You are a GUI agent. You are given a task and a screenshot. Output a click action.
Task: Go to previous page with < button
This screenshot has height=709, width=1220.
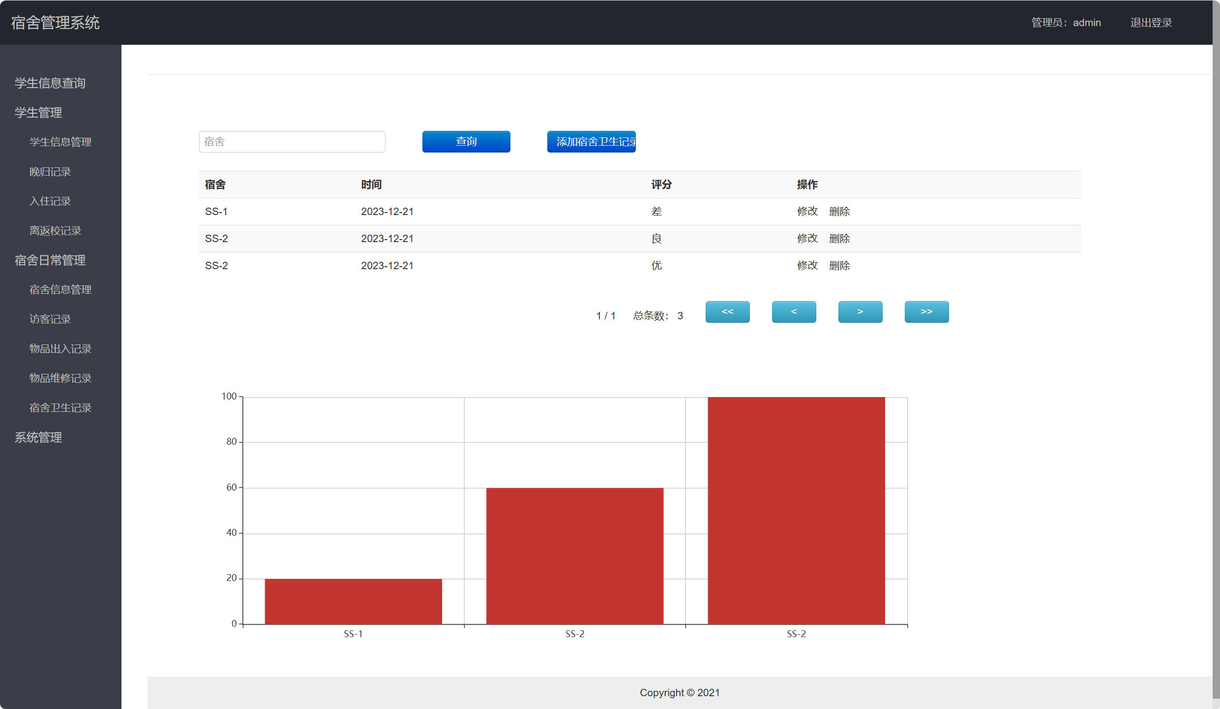tap(793, 312)
